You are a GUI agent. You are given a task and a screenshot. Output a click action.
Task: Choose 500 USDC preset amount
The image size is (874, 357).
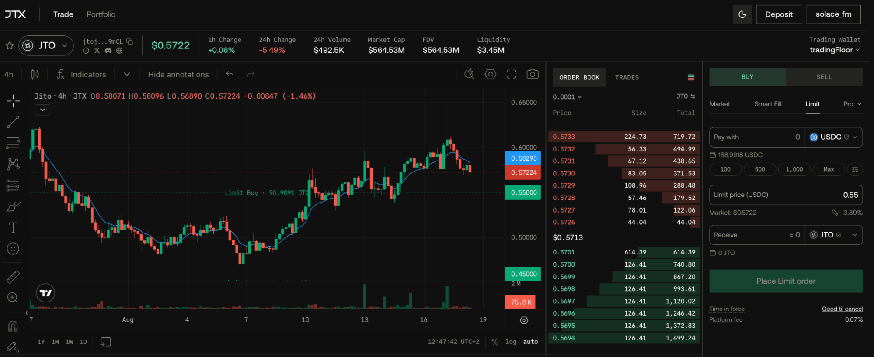click(x=760, y=169)
